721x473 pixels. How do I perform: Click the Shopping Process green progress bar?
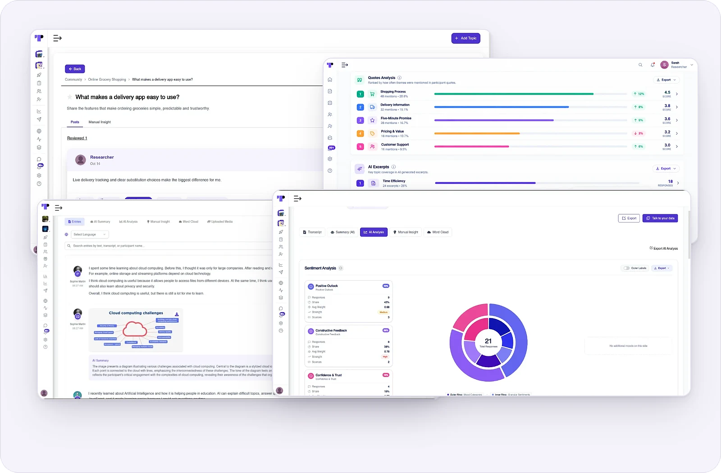pyautogui.click(x=514, y=94)
